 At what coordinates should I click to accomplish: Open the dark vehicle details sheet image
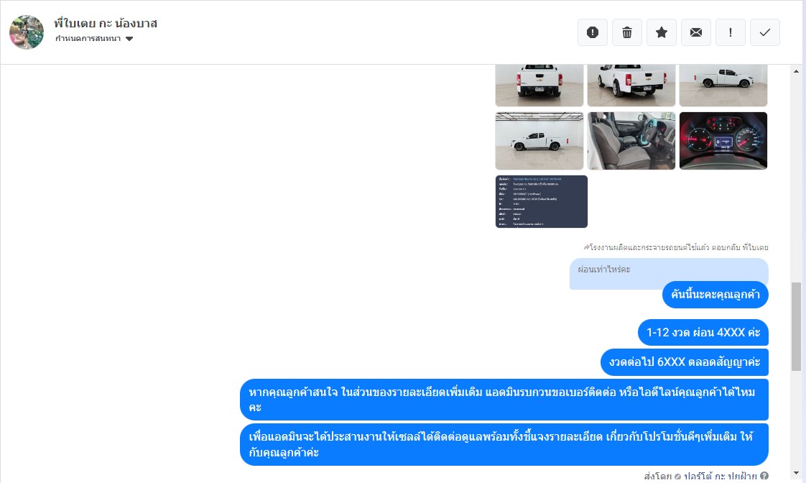click(x=541, y=201)
